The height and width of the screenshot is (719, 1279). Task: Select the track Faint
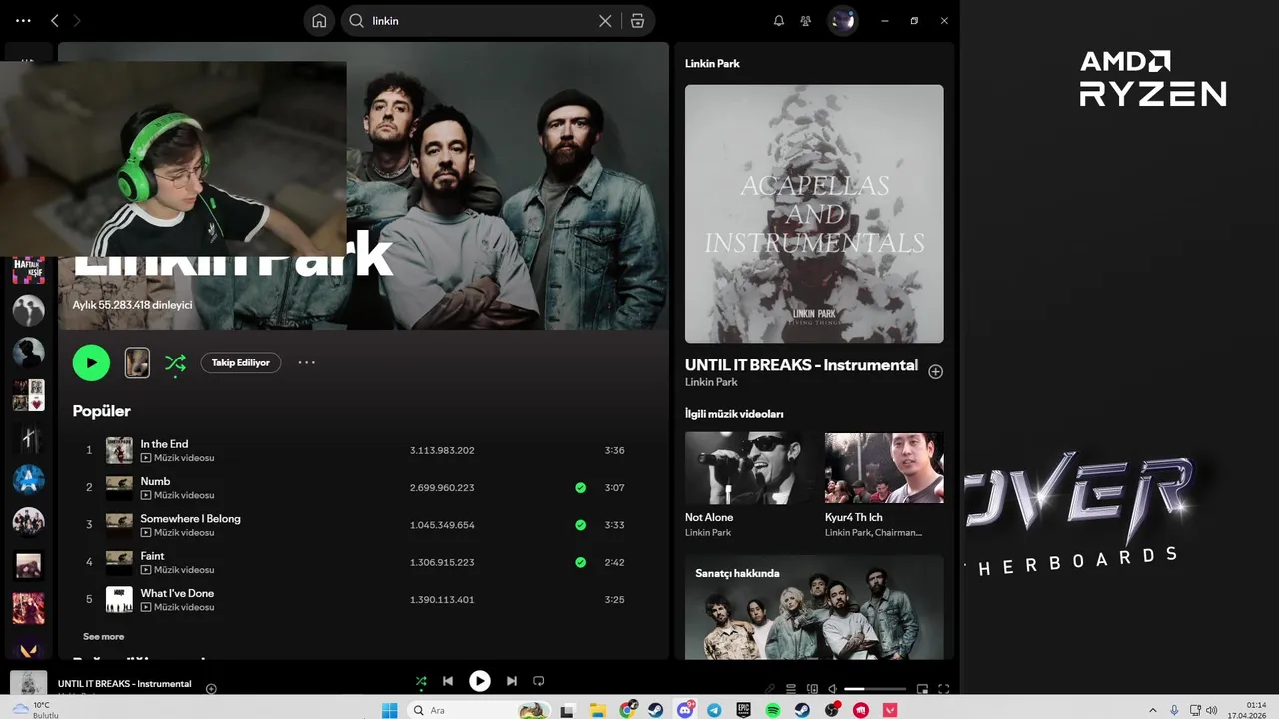click(152, 556)
